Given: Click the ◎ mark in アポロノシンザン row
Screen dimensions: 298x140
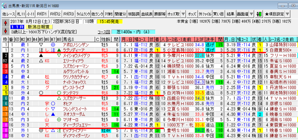Looking at the screenshot, I should (x=52, y=45).
